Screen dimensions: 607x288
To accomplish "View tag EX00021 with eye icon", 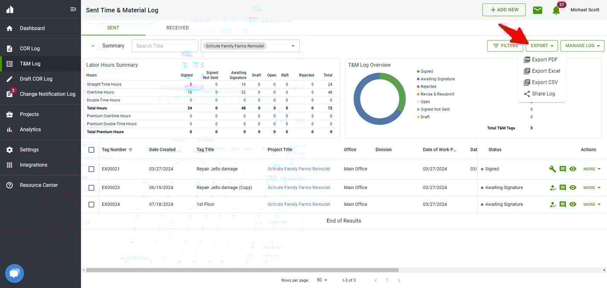I will coord(573,169).
